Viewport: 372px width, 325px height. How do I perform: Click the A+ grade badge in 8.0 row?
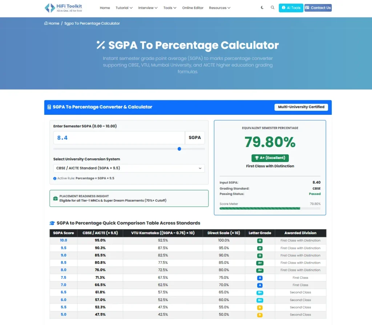click(x=260, y=270)
